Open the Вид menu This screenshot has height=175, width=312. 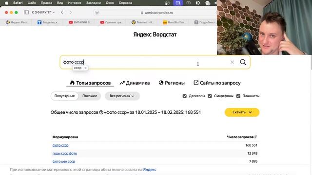[x=60, y=3]
